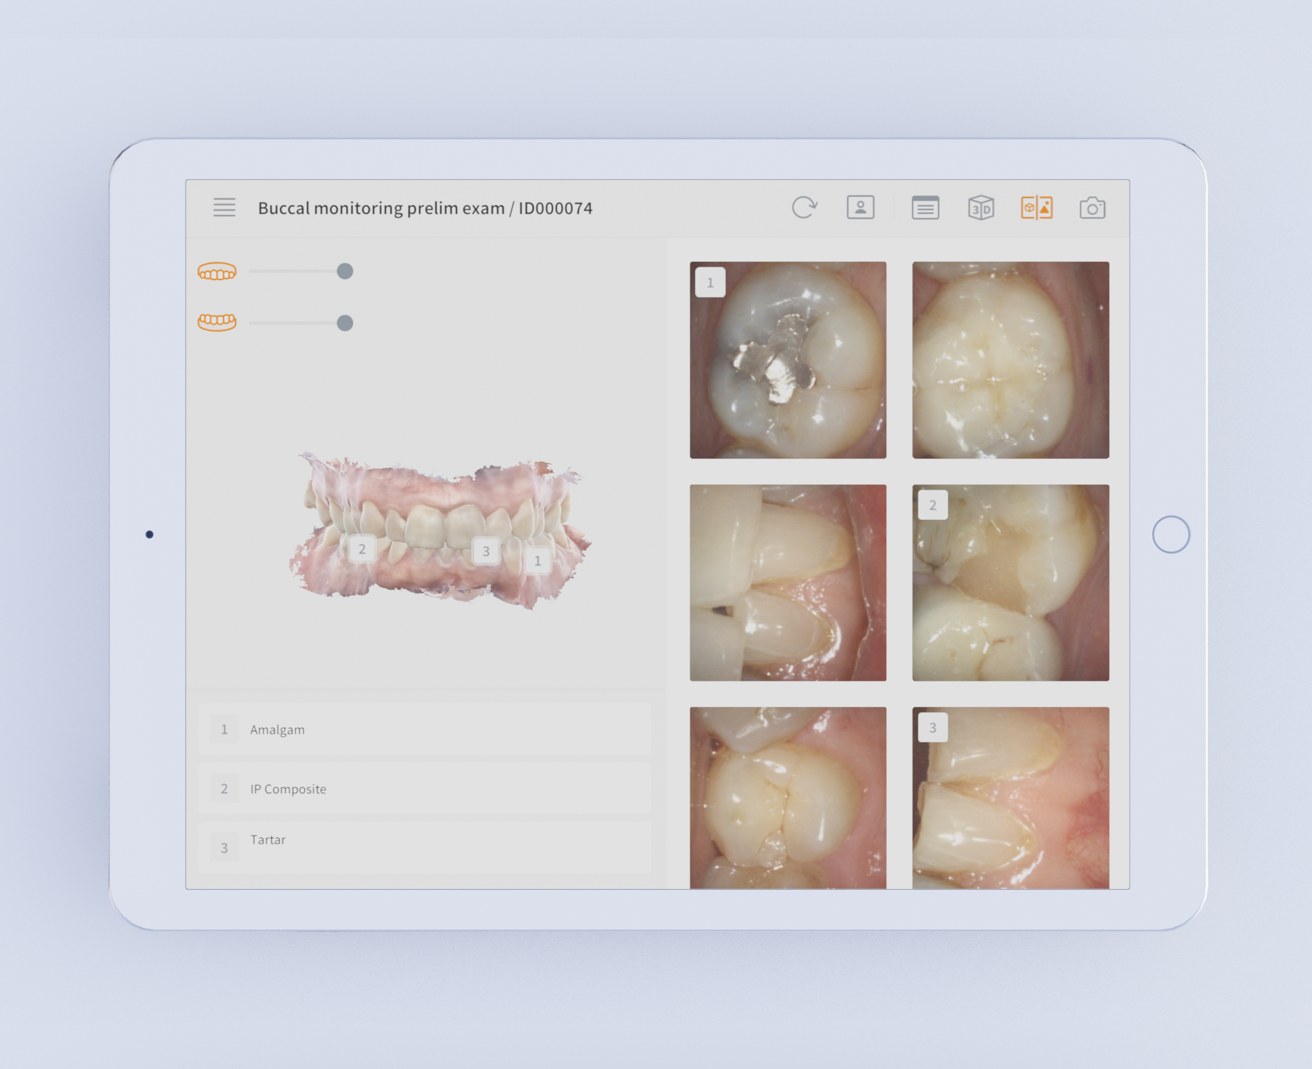Select marker 2 on the 3D model
The width and height of the screenshot is (1312, 1069).
(x=362, y=548)
